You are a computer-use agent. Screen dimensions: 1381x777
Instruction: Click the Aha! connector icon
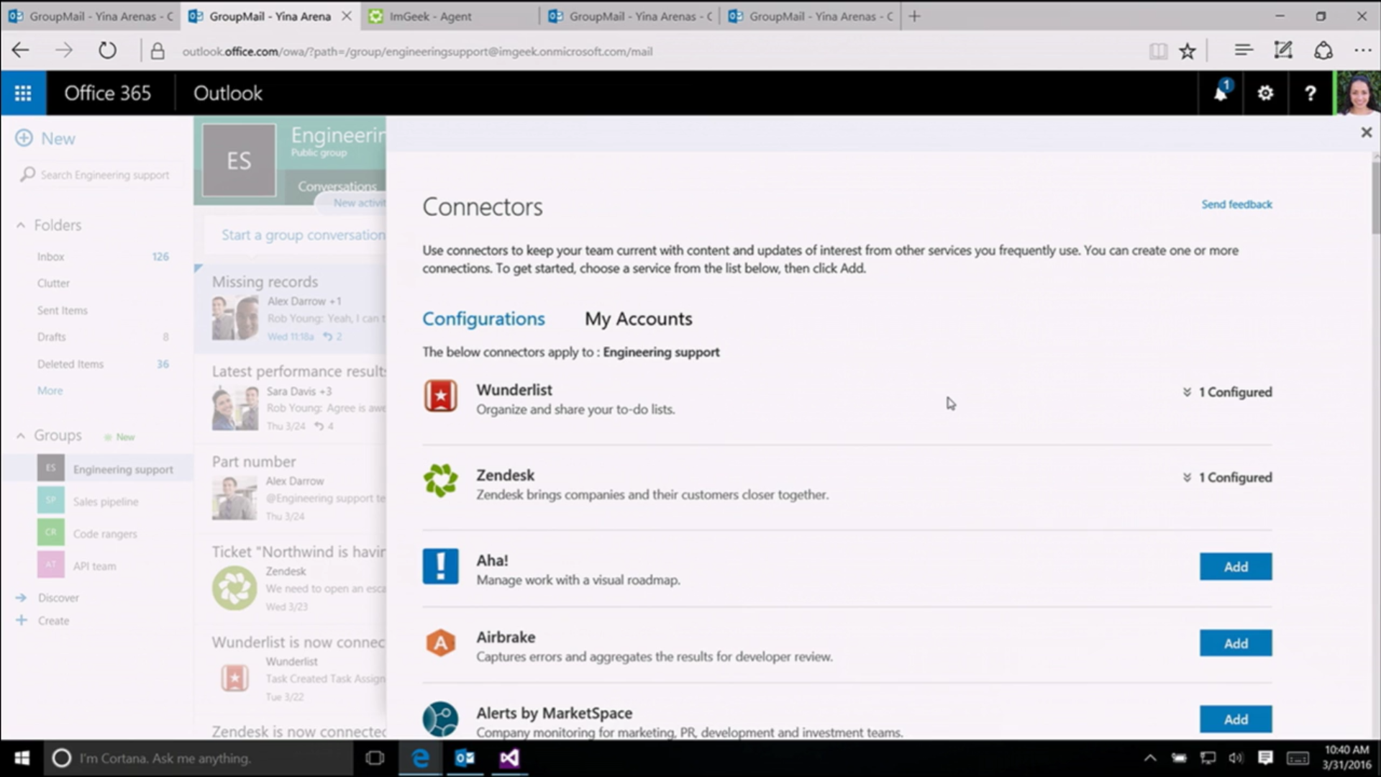440,566
